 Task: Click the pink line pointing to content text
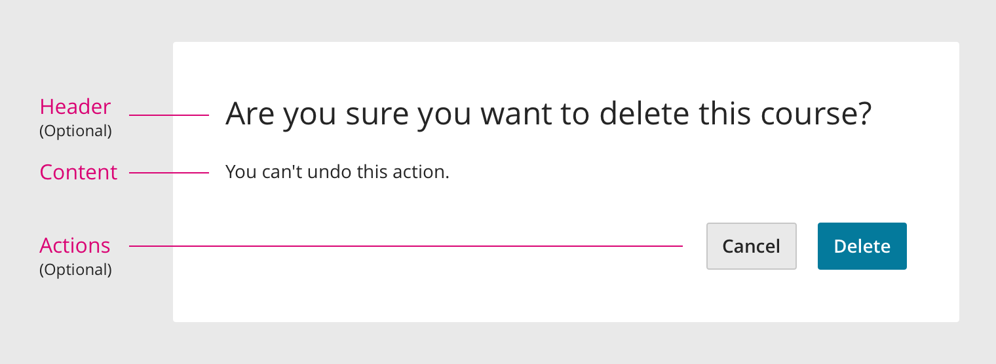[x=169, y=173]
